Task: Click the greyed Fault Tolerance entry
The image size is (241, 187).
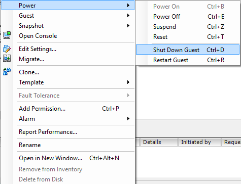Action: (68, 96)
